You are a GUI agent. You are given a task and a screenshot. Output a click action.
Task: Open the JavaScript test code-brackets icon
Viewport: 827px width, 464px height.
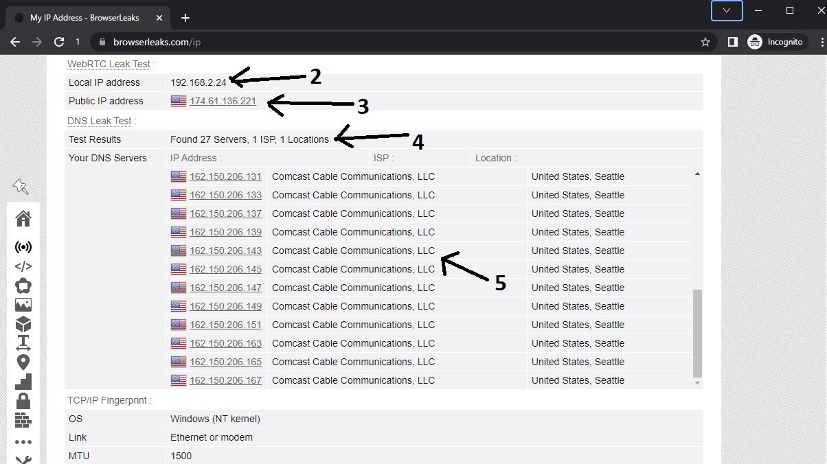click(x=23, y=266)
